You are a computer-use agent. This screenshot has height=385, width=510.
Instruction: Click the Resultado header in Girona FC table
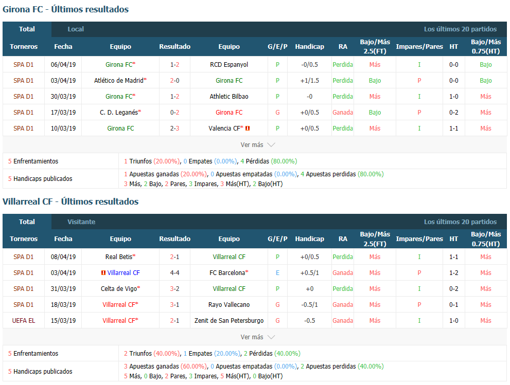(174, 46)
